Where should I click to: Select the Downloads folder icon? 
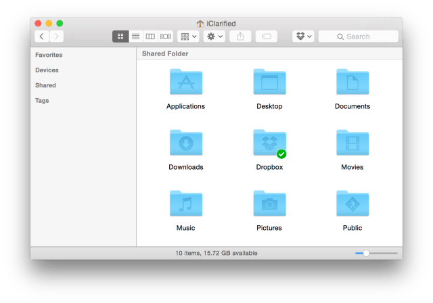click(x=185, y=144)
